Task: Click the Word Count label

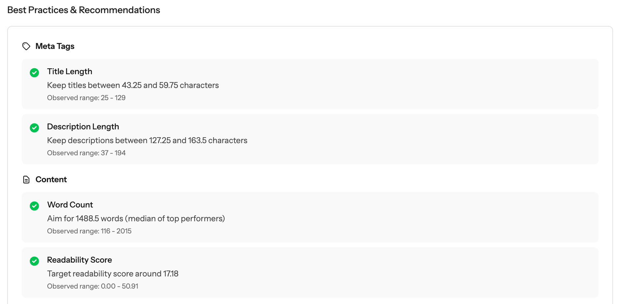Action: (x=70, y=205)
